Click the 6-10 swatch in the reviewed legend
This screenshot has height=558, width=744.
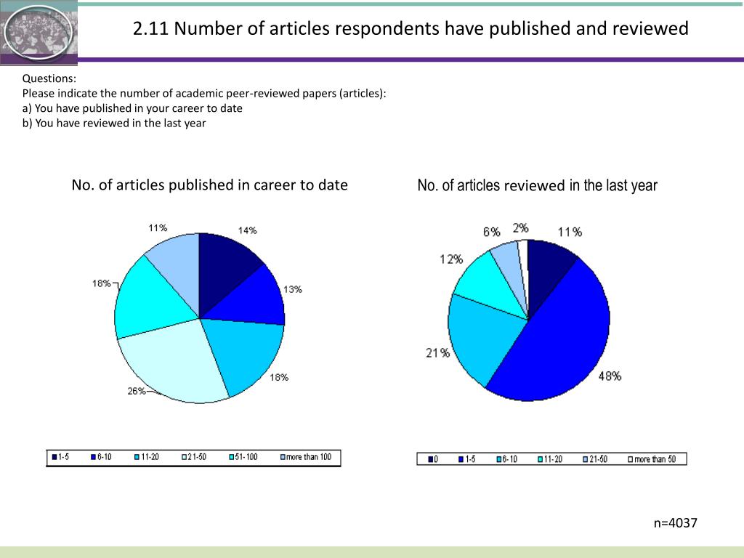(498, 459)
